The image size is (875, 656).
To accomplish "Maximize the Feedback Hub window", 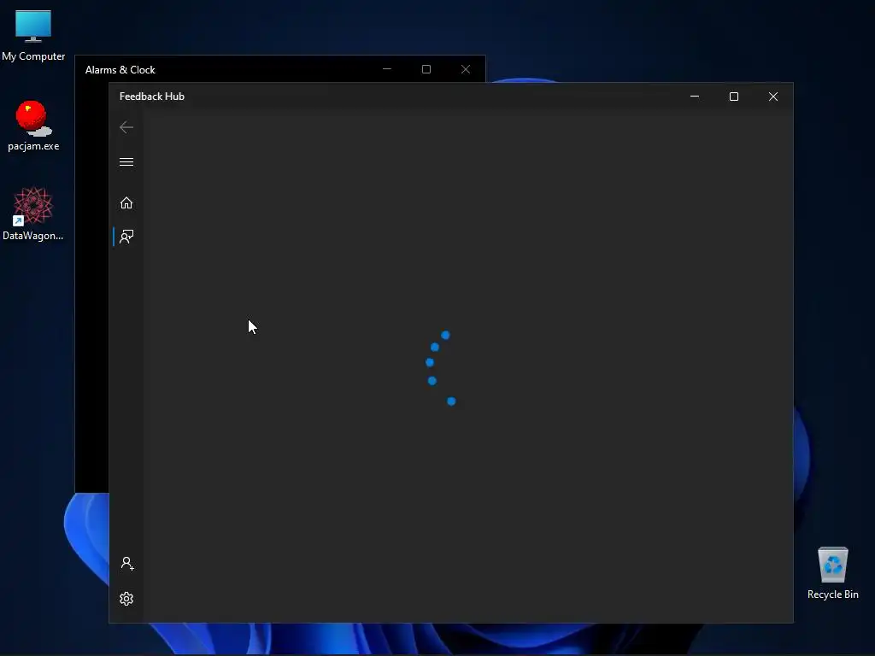I will [734, 97].
